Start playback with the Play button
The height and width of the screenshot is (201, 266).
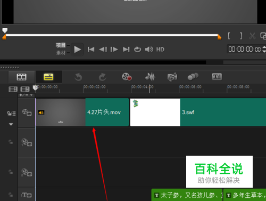[77, 50]
